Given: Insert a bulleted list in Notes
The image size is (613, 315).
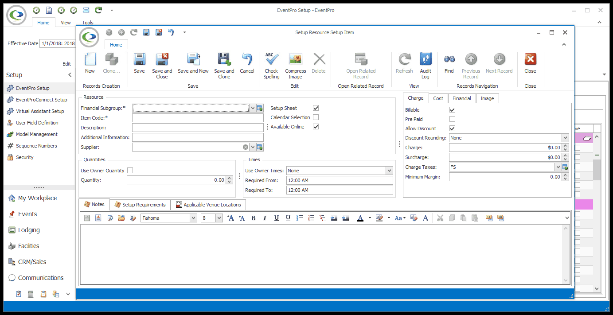Looking at the screenshot, I should pos(300,218).
